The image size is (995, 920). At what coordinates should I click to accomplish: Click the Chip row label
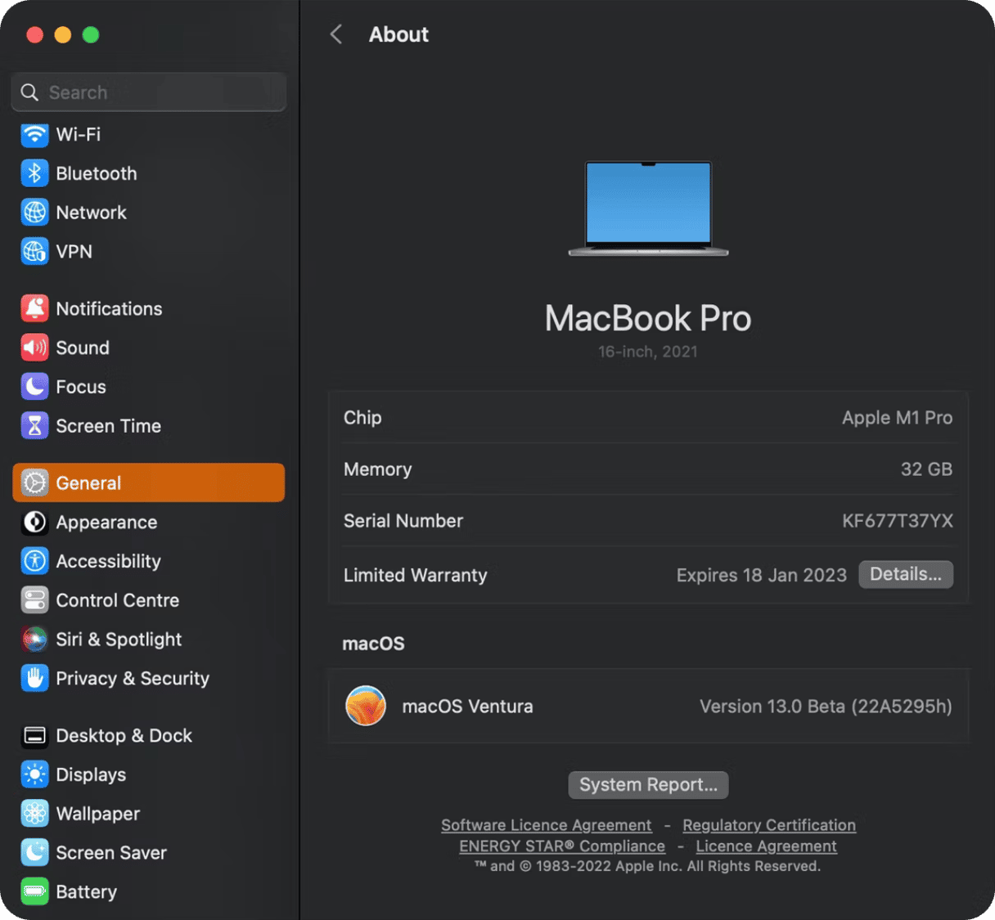[362, 418]
